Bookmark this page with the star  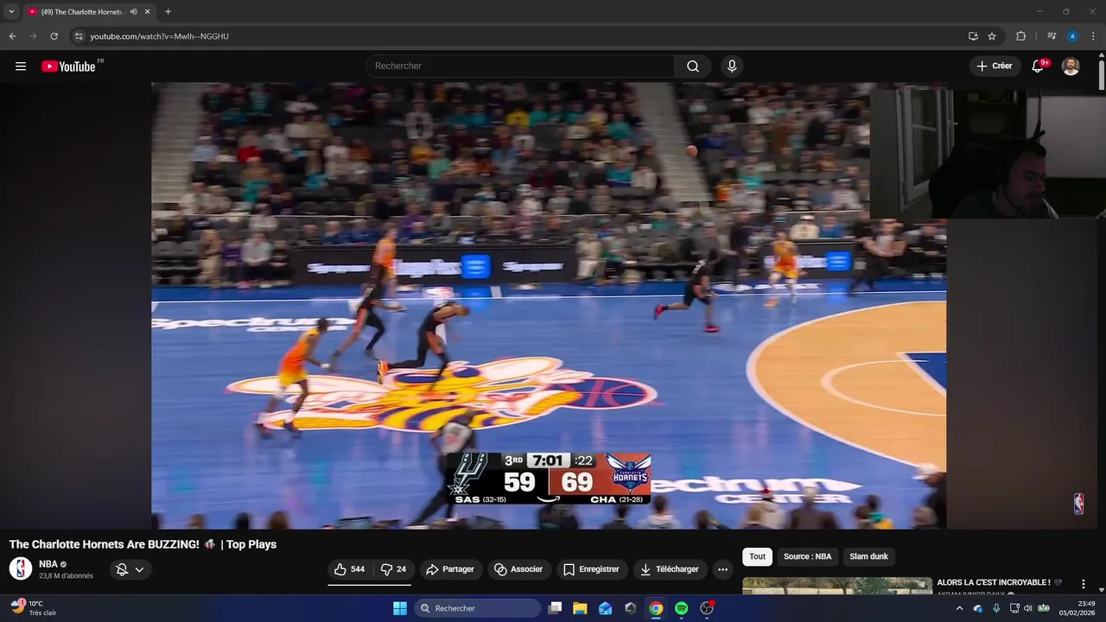(x=992, y=36)
